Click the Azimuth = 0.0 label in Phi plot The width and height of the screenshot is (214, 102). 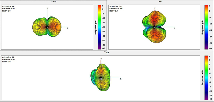coord(116,6)
